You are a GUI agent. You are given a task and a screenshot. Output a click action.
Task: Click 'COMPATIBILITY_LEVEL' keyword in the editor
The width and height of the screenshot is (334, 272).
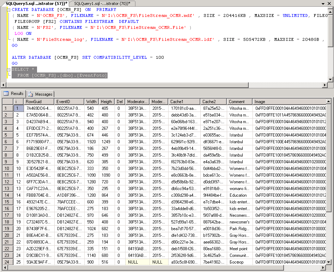pos(120,57)
